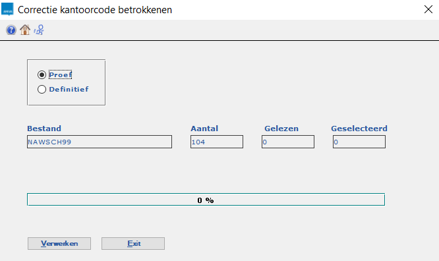
Task: Select the Proef radio button
Action: pyautogui.click(x=42, y=74)
